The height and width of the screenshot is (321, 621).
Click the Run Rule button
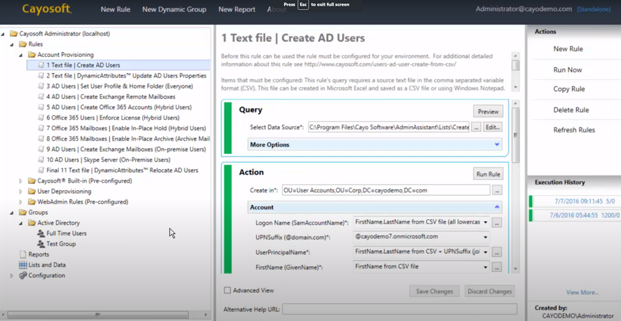(488, 174)
